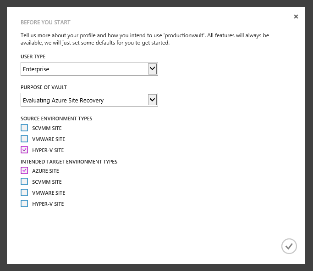Enable the target Hyper-V Site checkbox
This screenshot has width=313, height=271.
point(24,203)
